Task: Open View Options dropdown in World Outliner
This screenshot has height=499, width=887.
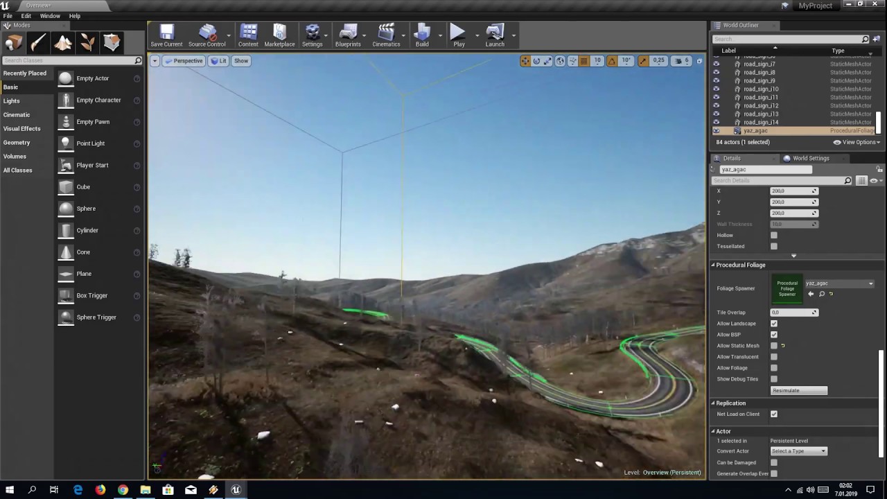Action: (x=857, y=142)
